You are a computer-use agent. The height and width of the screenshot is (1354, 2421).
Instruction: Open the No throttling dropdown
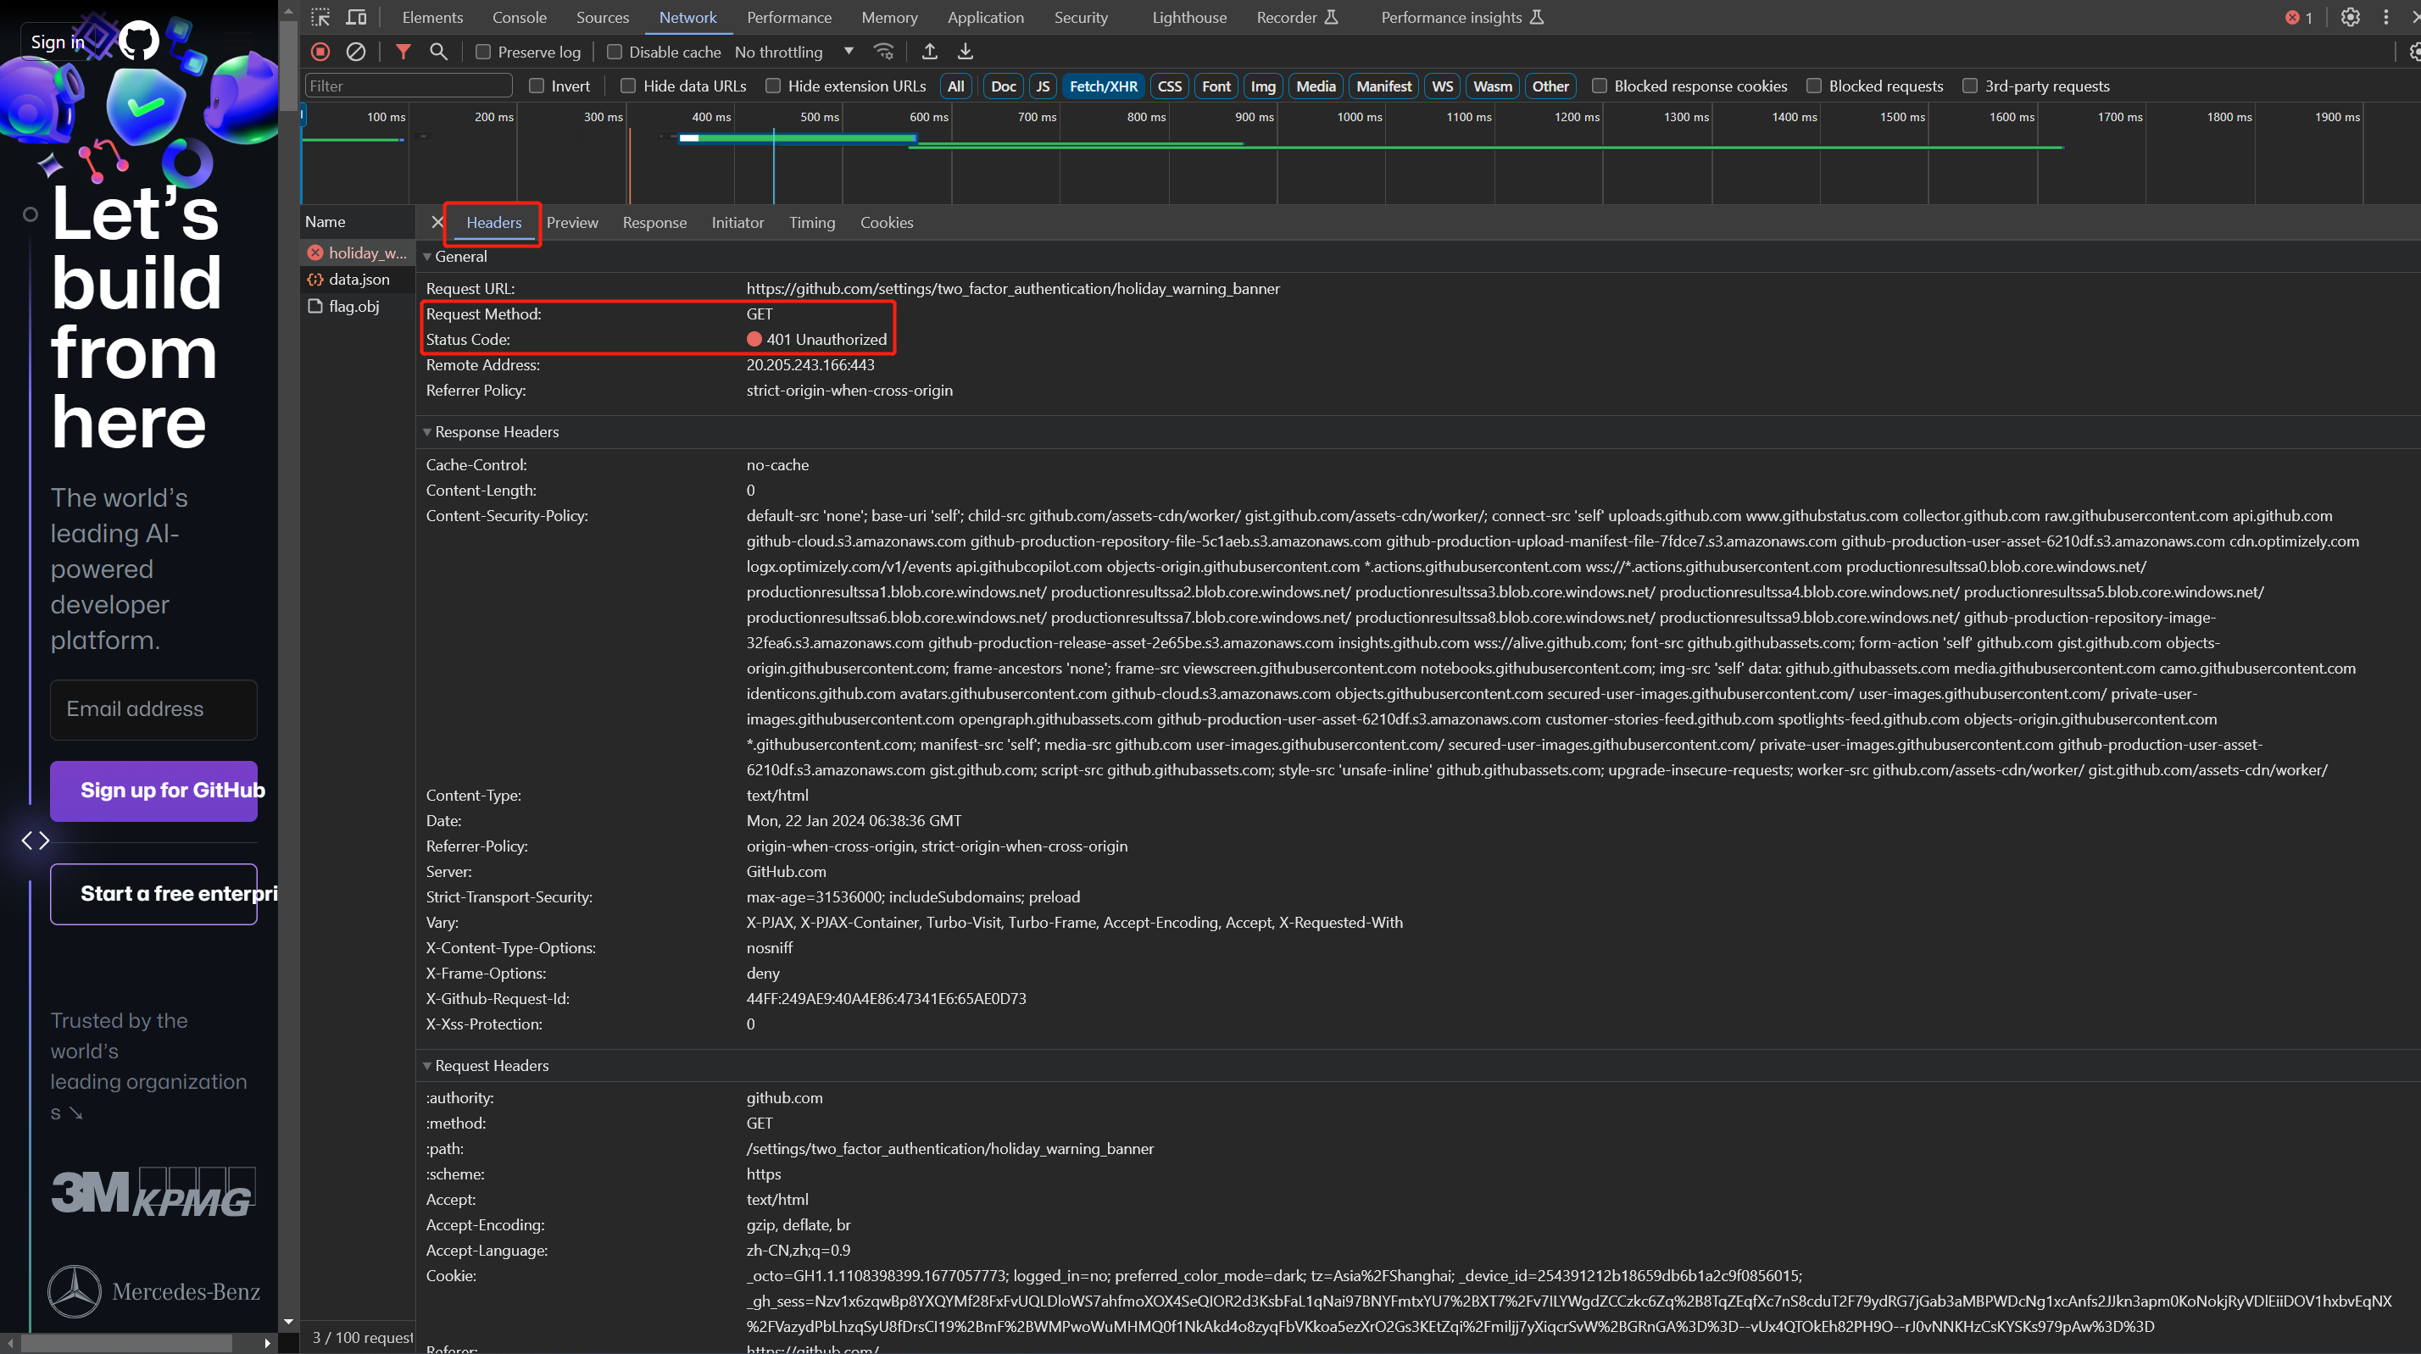point(794,52)
